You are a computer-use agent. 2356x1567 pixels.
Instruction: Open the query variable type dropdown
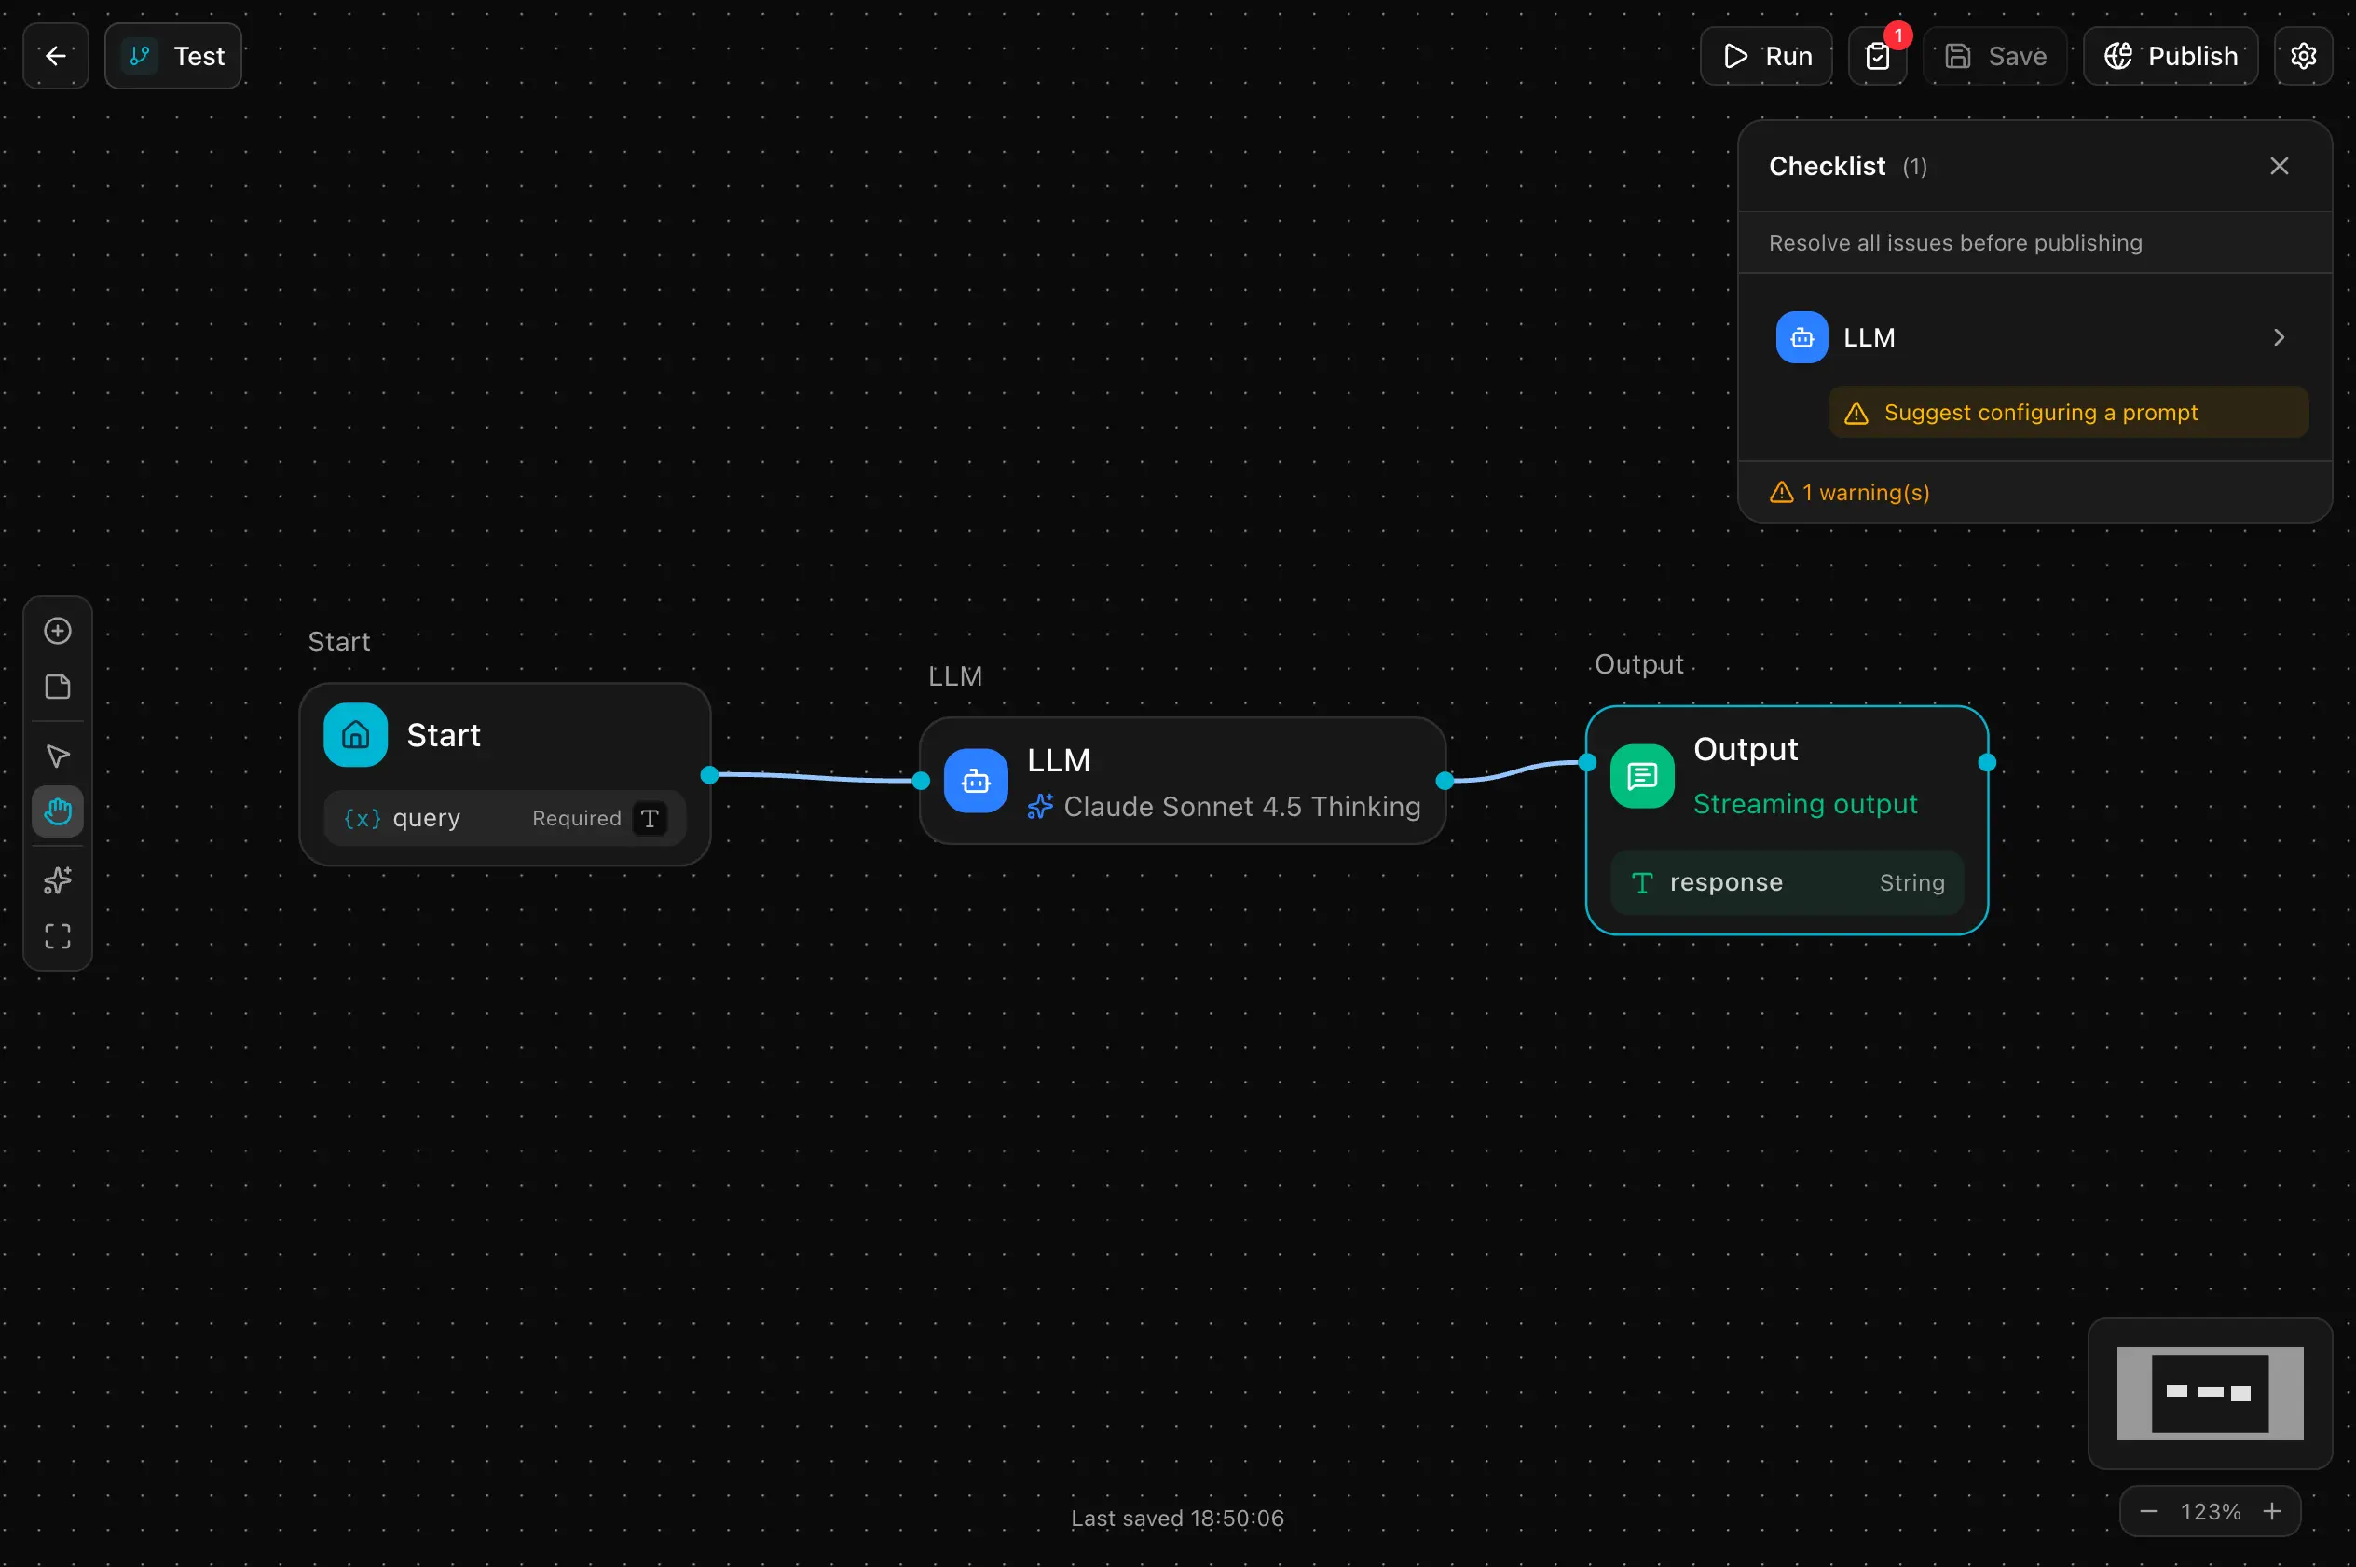click(648, 817)
